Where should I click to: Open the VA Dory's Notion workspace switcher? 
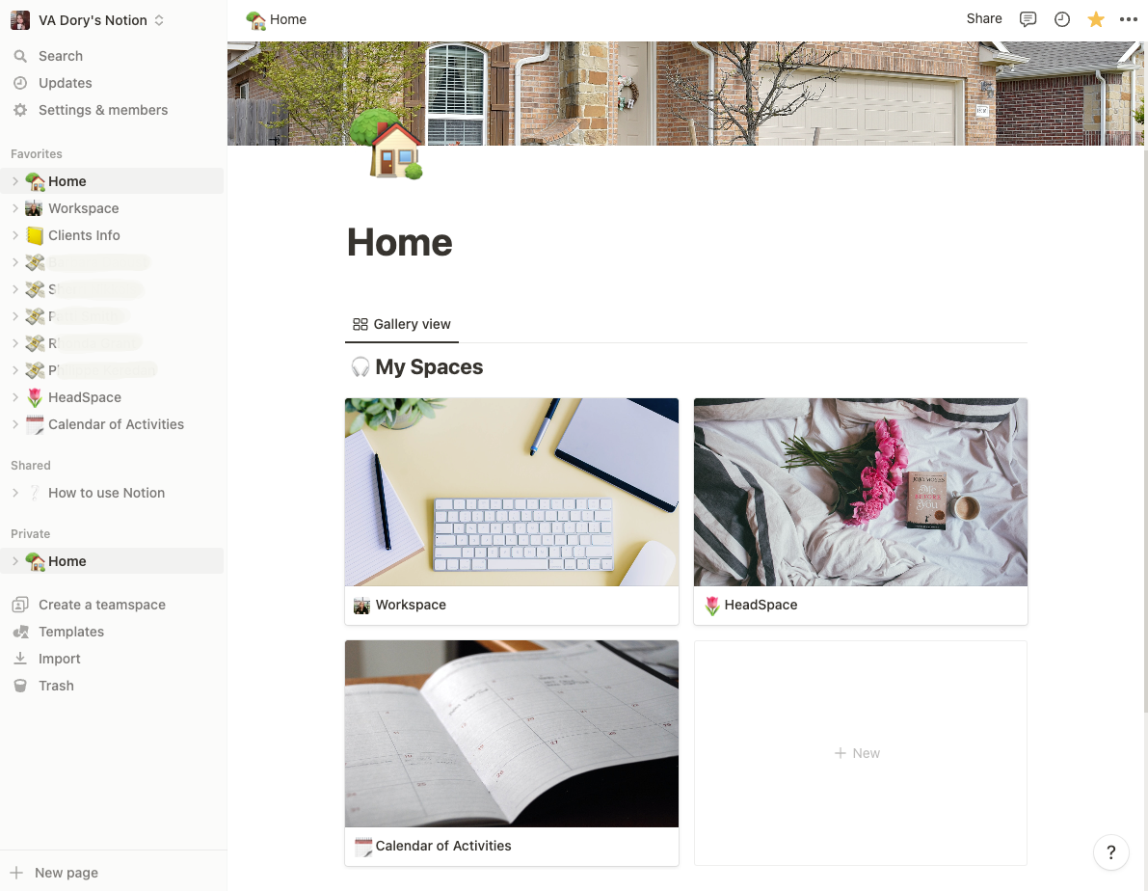coord(88,20)
